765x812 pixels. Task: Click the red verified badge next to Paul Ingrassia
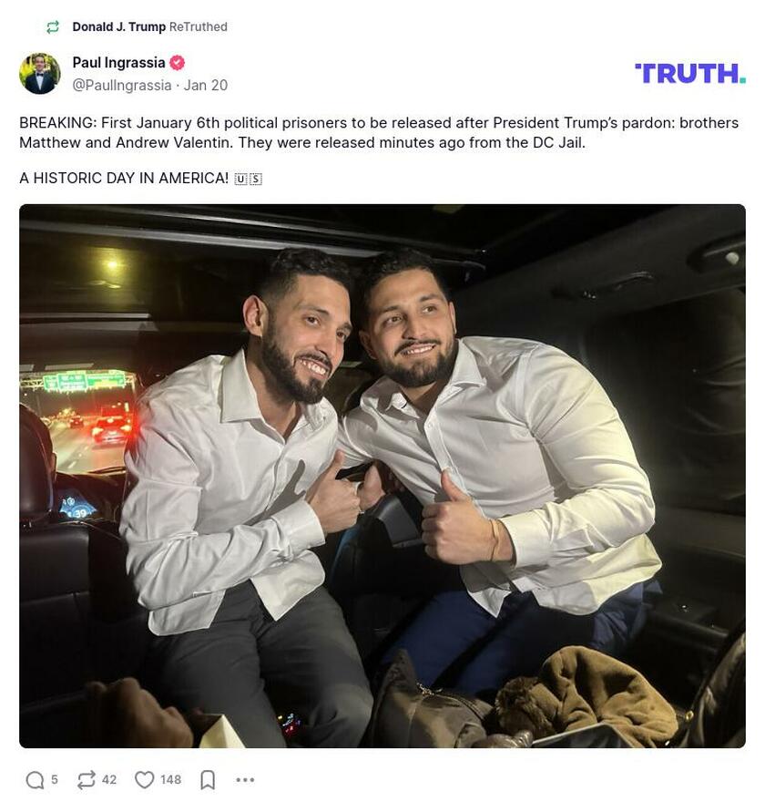(x=177, y=63)
